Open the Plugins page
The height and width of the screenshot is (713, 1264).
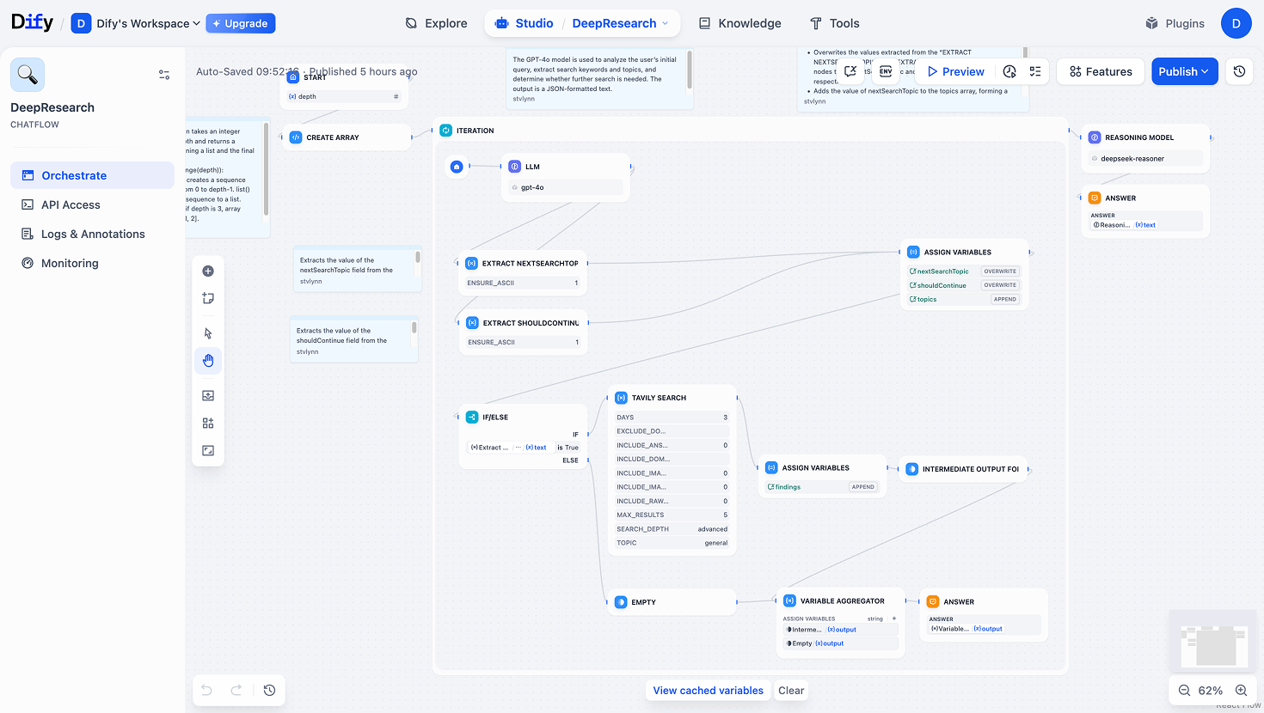click(1175, 23)
